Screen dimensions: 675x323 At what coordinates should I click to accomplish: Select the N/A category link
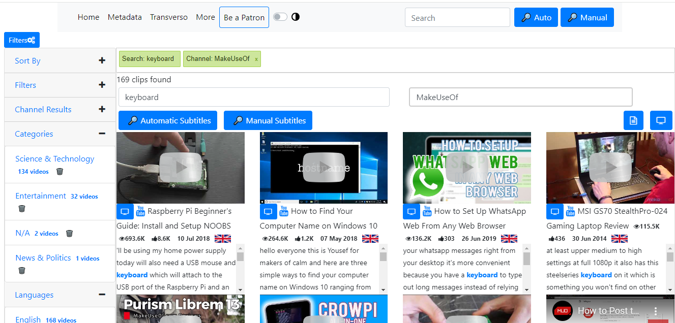point(22,233)
